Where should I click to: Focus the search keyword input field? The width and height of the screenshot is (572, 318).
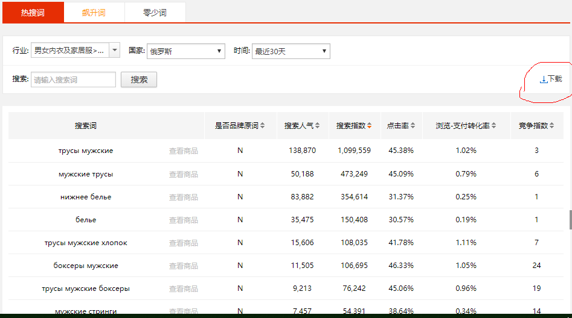[73, 79]
